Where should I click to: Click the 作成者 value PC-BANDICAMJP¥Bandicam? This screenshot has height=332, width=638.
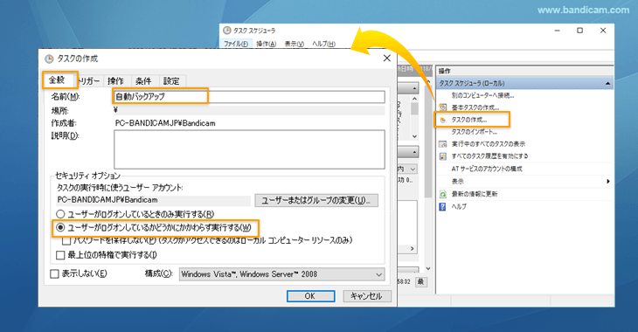[165, 123]
